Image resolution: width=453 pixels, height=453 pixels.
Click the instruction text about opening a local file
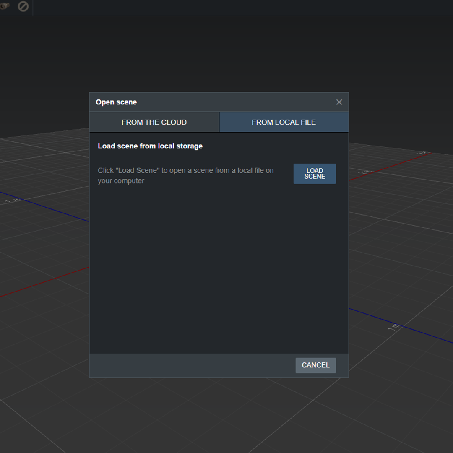[x=185, y=175]
